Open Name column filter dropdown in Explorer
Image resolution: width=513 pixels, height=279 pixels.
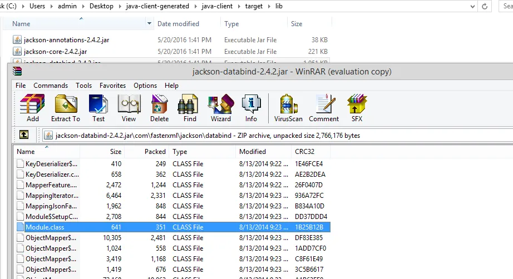pos(149,23)
